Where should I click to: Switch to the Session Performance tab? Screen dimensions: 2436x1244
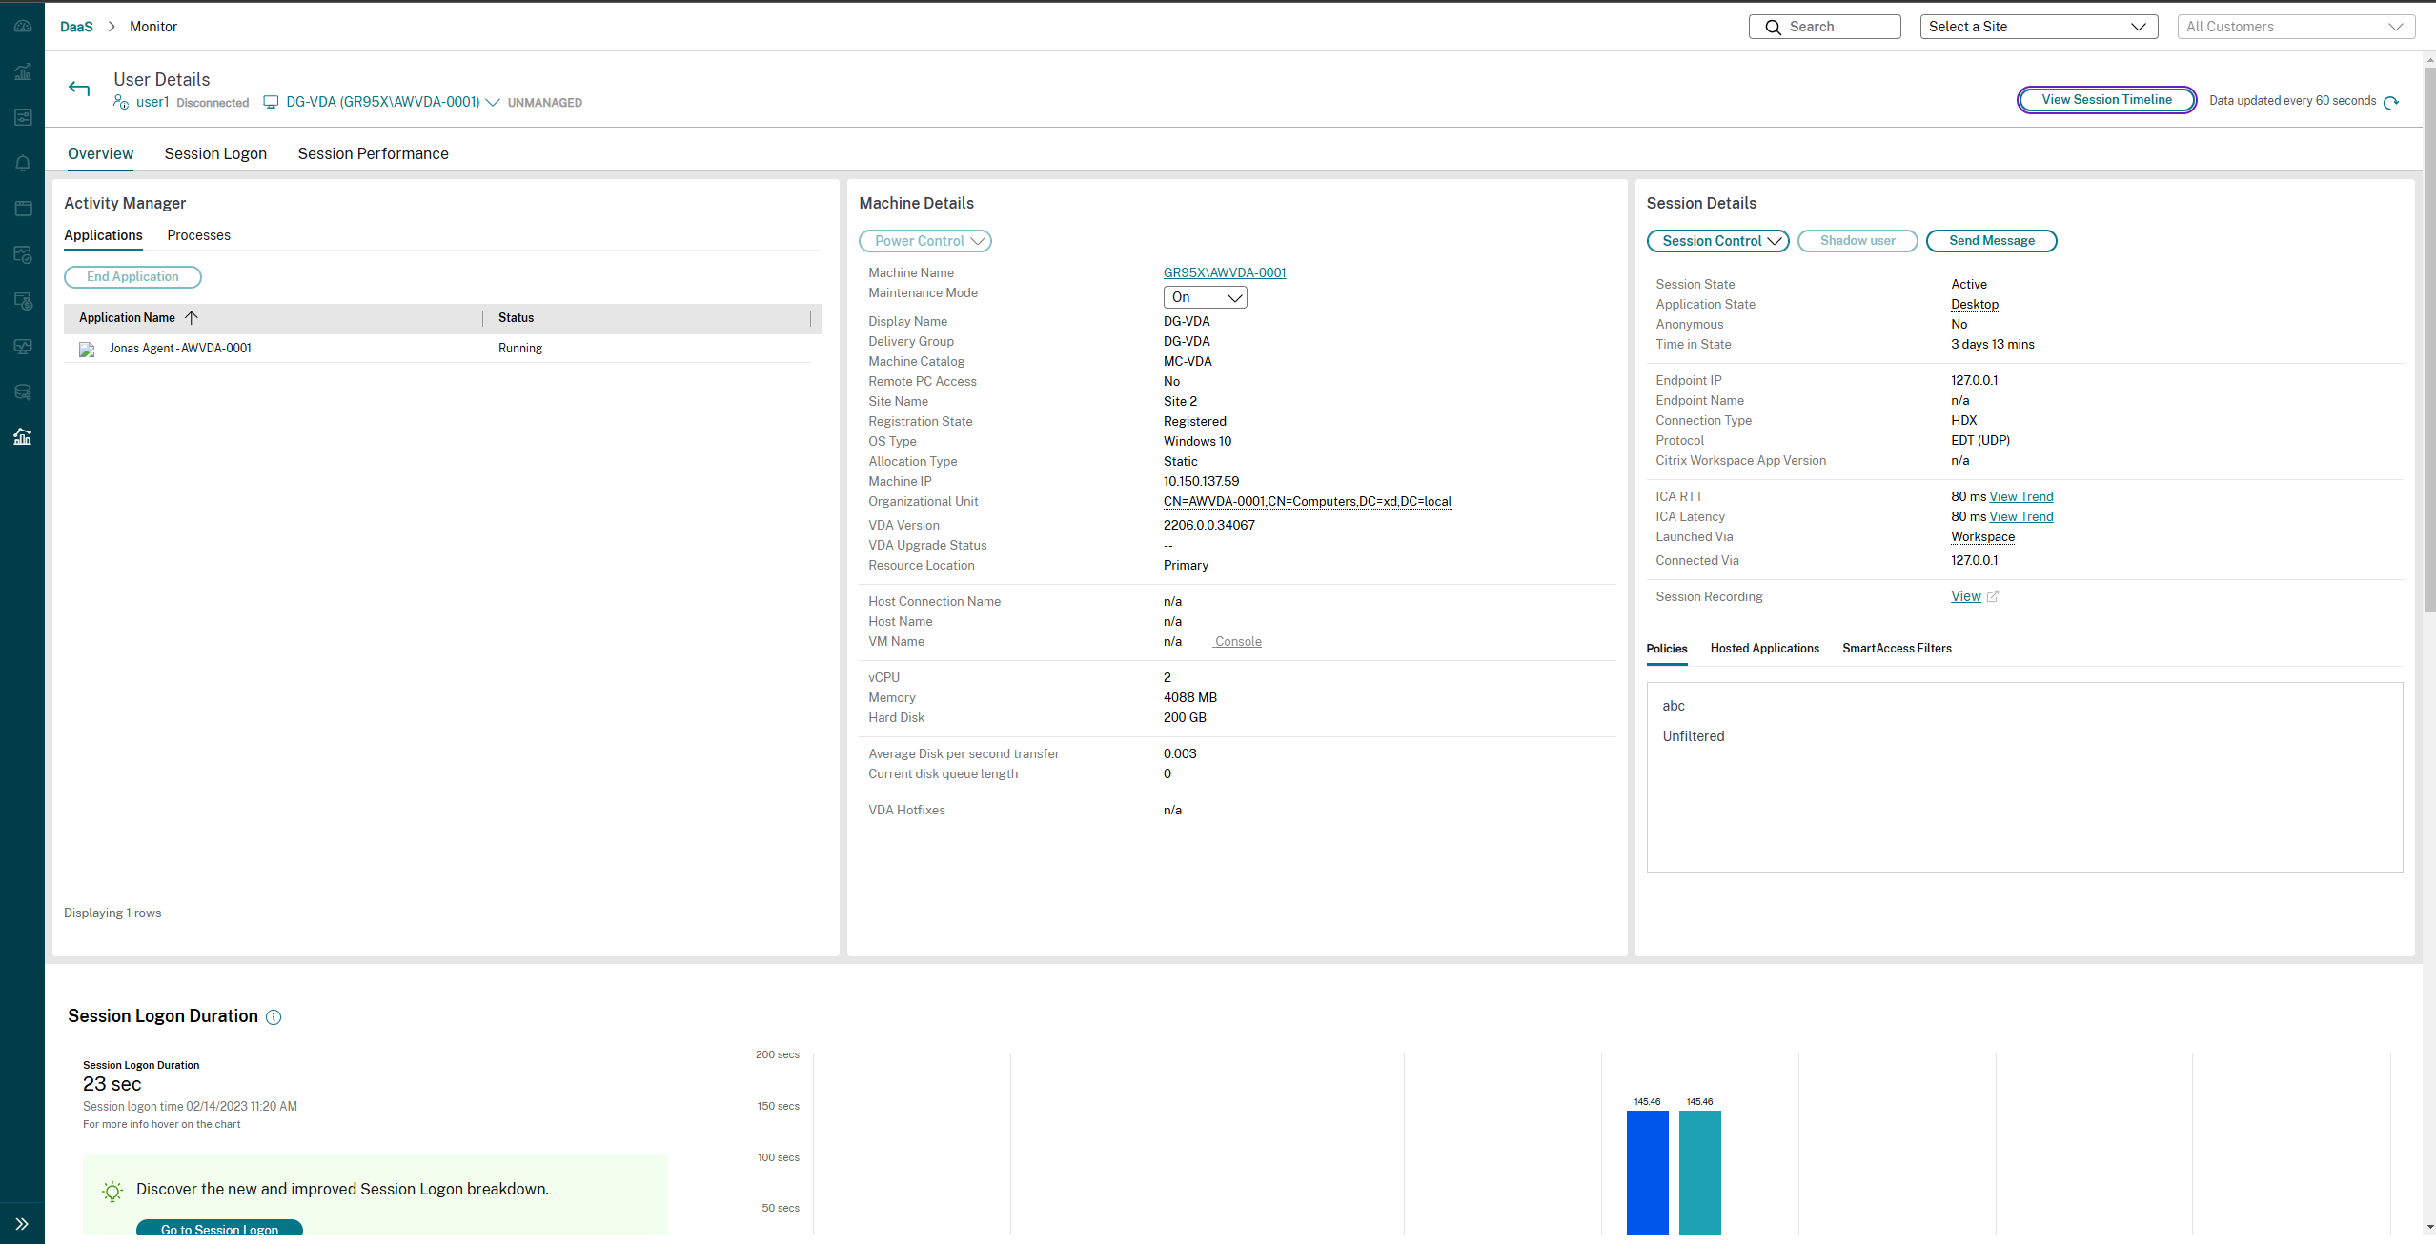(x=373, y=153)
